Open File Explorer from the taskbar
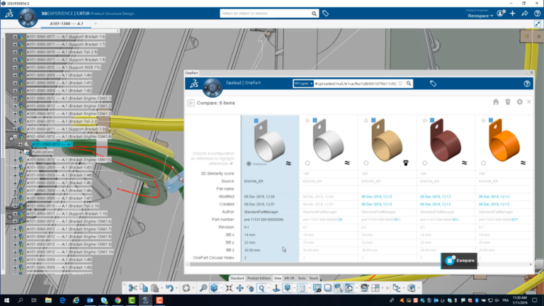Viewport: 544px width, 306px height. [48, 300]
